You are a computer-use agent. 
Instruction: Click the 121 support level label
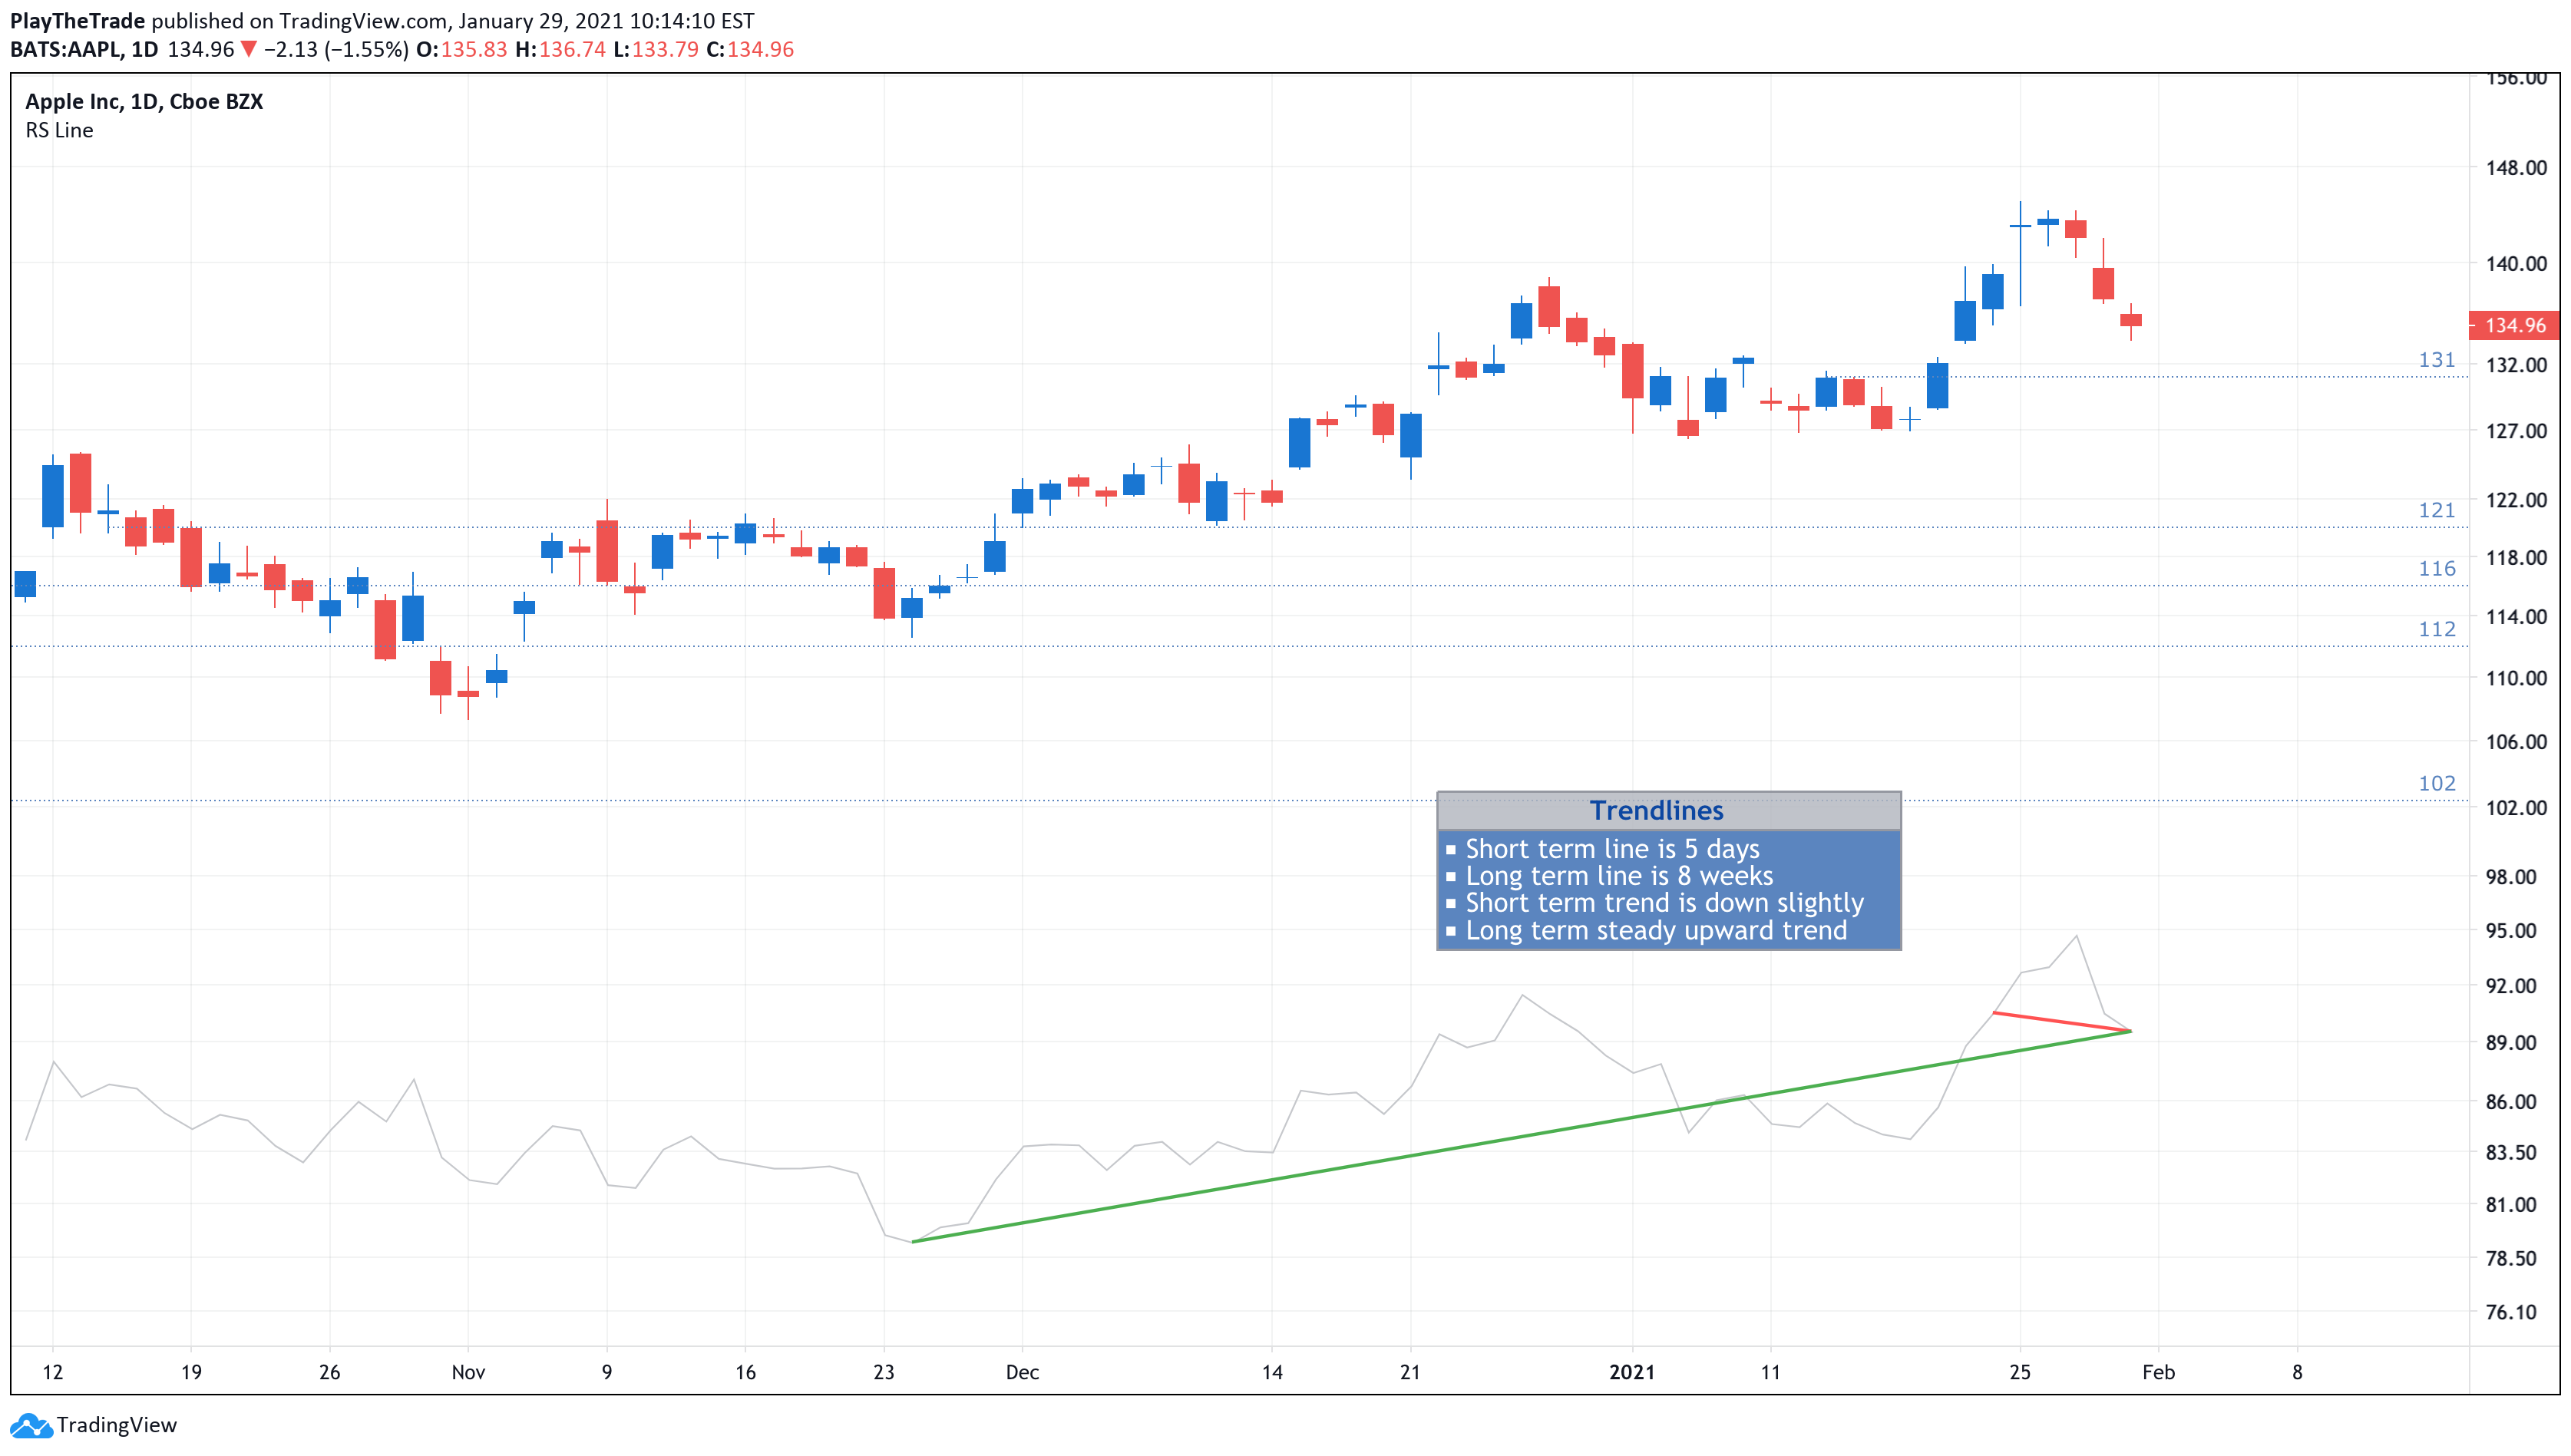tap(2436, 510)
